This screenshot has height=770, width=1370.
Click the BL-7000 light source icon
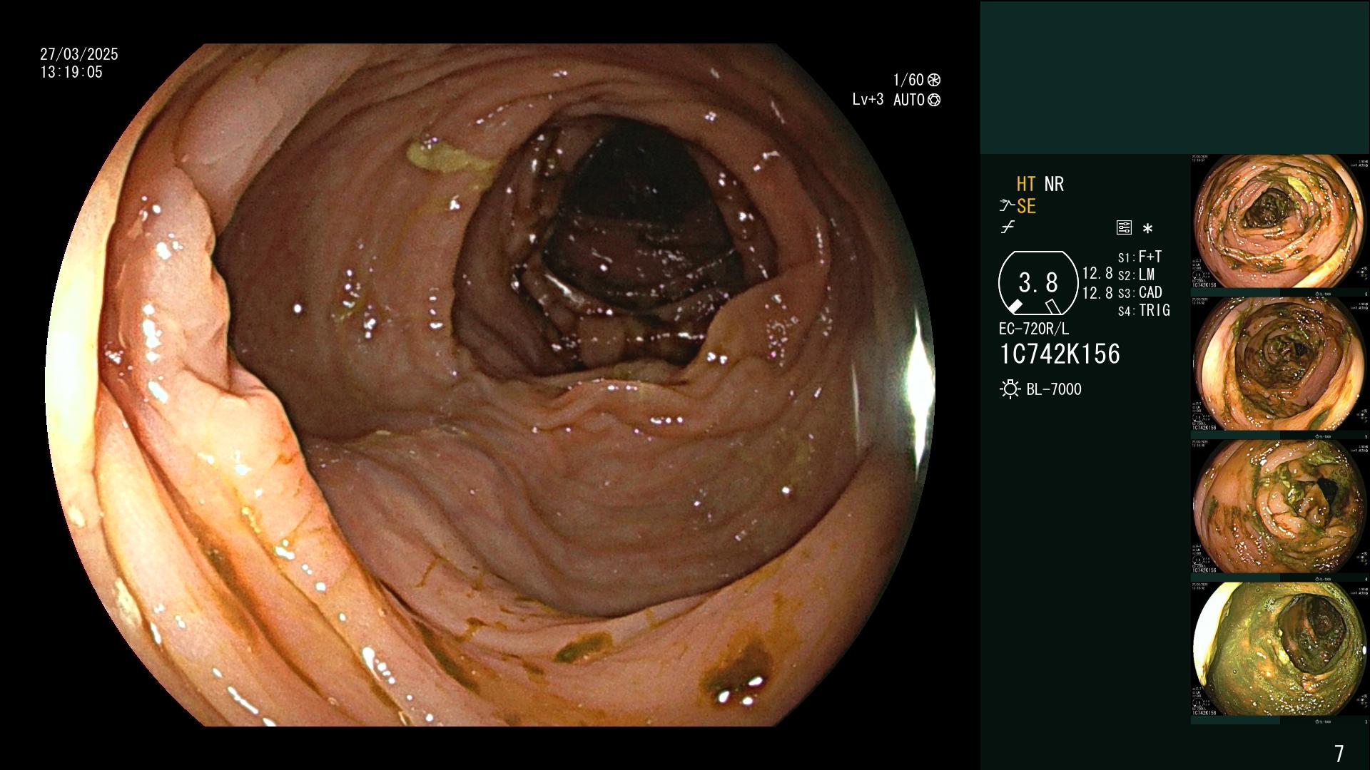pyautogui.click(x=1010, y=389)
